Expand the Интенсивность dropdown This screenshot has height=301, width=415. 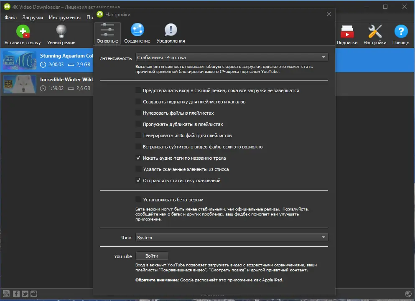(232, 57)
